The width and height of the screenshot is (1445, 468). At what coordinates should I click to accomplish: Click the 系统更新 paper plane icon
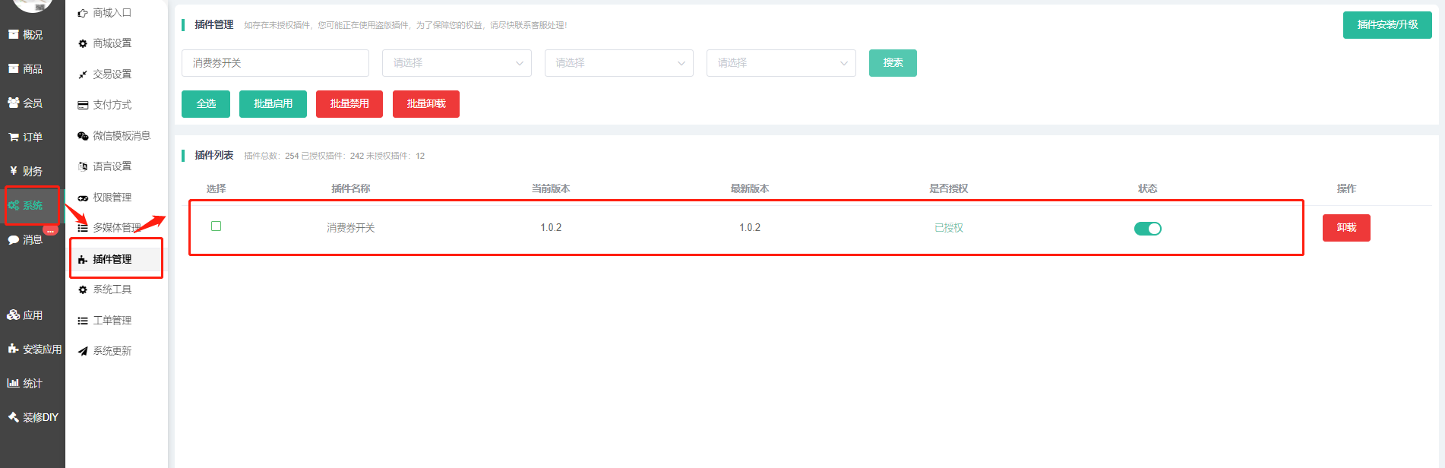[x=83, y=351]
